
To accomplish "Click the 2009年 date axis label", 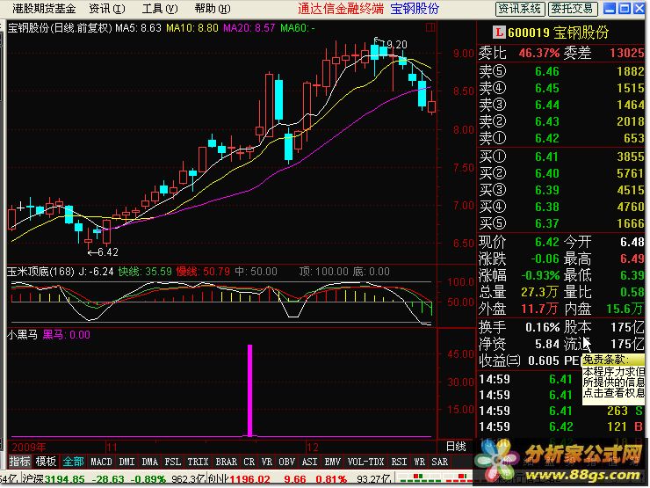I will pyautogui.click(x=29, y=447).
